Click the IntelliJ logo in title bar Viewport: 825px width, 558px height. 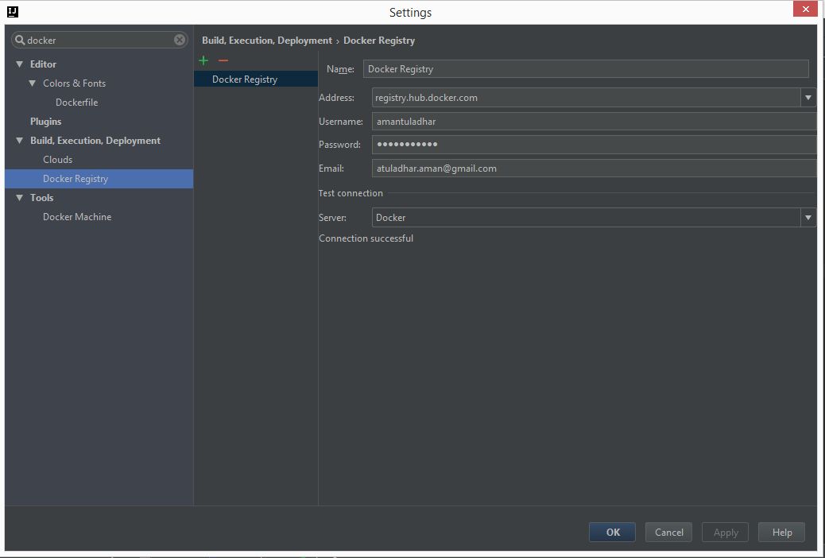click(13, 12)
